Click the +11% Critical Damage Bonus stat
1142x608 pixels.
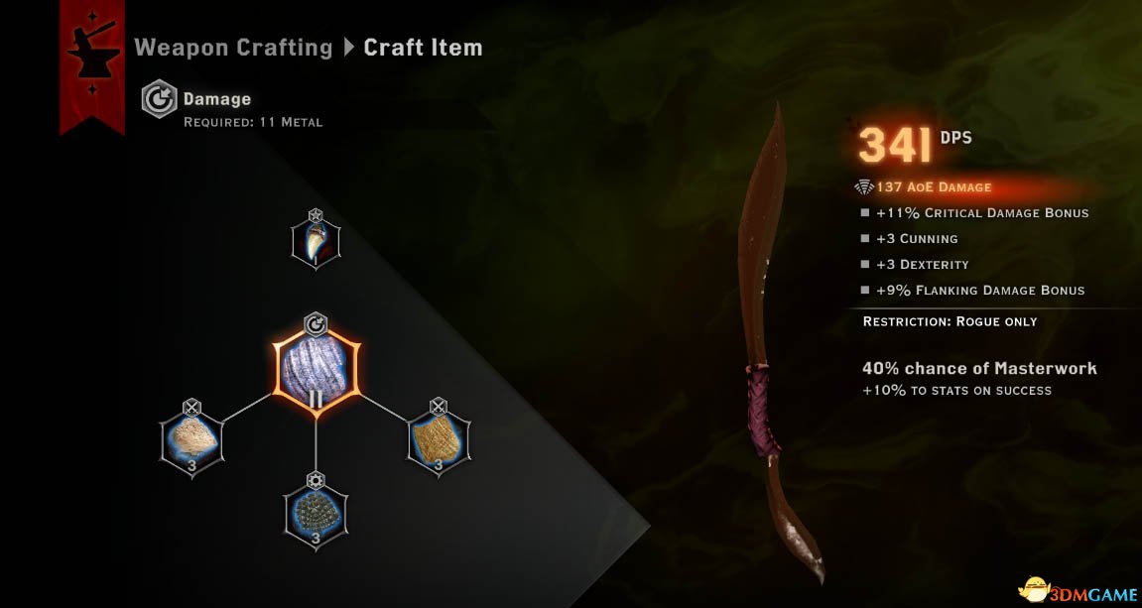coord(974,213)
